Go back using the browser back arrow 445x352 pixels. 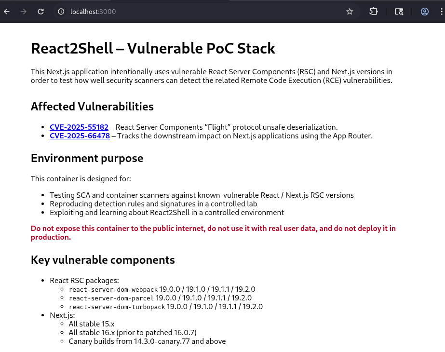pos(7,12)
